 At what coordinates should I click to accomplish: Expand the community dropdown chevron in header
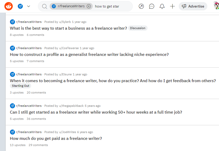(x=29, y=6)
